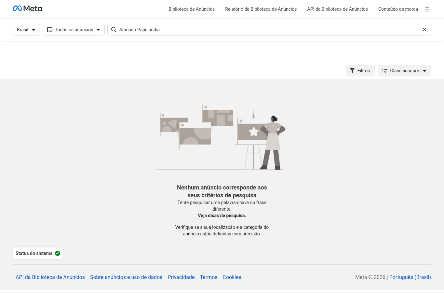Image resolution: width=444 pixels, height=293 pixels.
Task: Expand the Todos os anúncios dropdown
Action: (x=74, y=30)
